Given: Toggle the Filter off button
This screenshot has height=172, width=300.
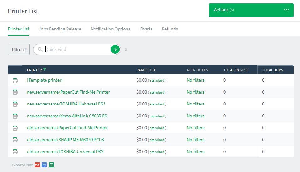Looking at the screenshot, I should click(19, 49).
